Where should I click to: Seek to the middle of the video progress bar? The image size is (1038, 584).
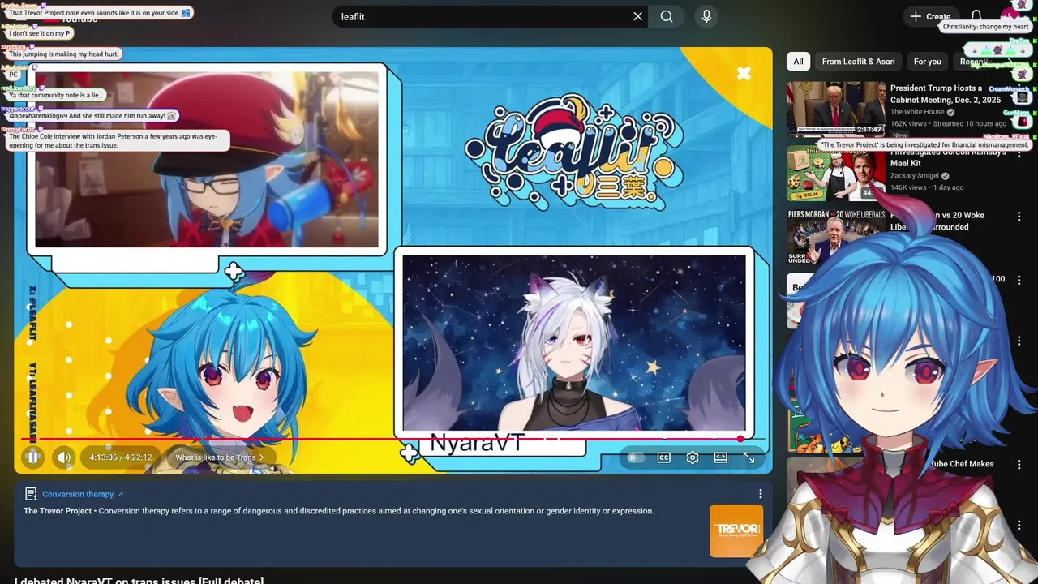pyautogui.click(x=392, y=439)
